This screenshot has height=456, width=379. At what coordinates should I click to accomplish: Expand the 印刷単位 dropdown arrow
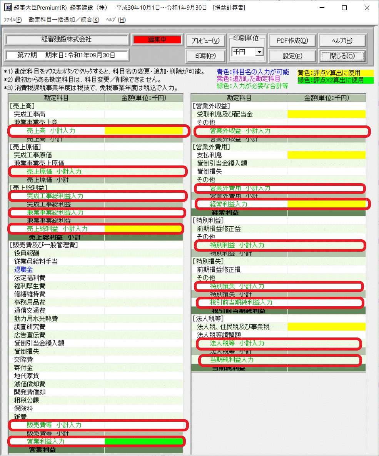coord(259,52)
